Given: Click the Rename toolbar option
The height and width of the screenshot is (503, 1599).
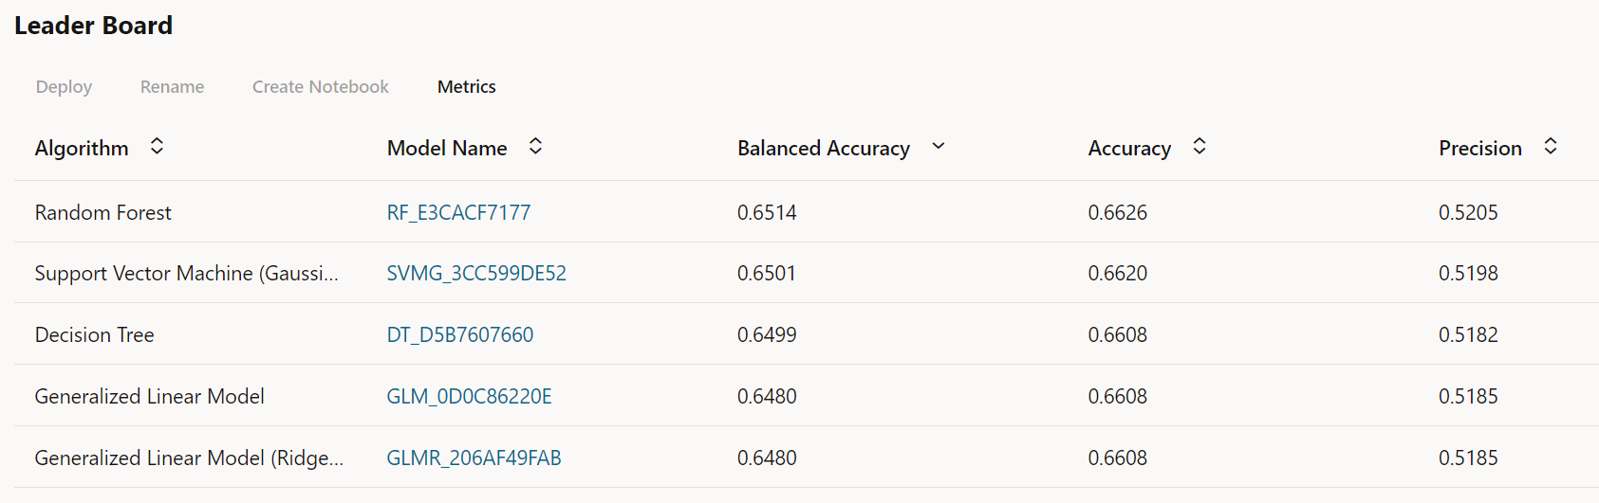Looking at the screenshot, I should pos(172,87).
